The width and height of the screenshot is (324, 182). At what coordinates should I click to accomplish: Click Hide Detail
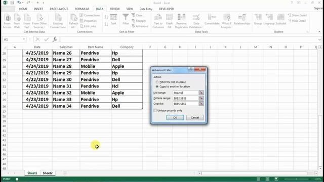pos(297,21)
